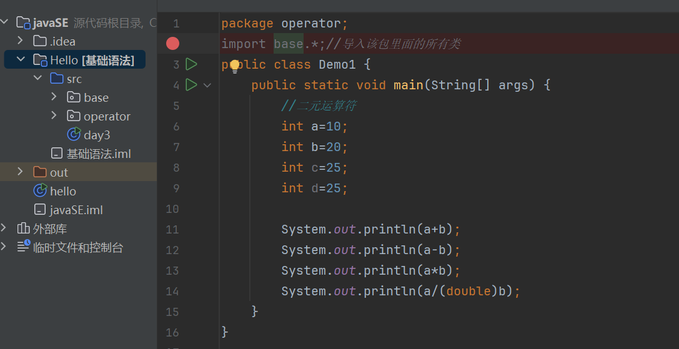679x349 pixels.
Task: Open the yellow light bulb quick-fix
Action: coord(235,66)
